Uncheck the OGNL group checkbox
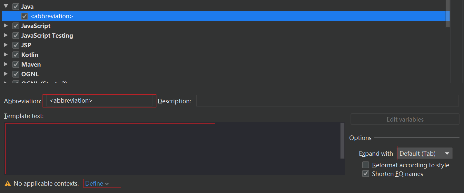464x193 pixels. coord(16,74)
